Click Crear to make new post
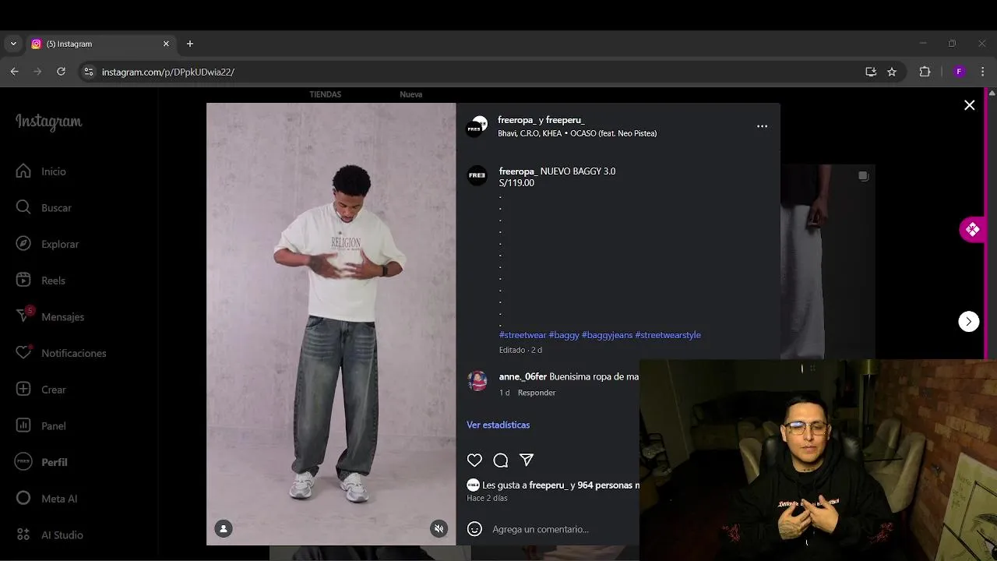 point(41,390)
